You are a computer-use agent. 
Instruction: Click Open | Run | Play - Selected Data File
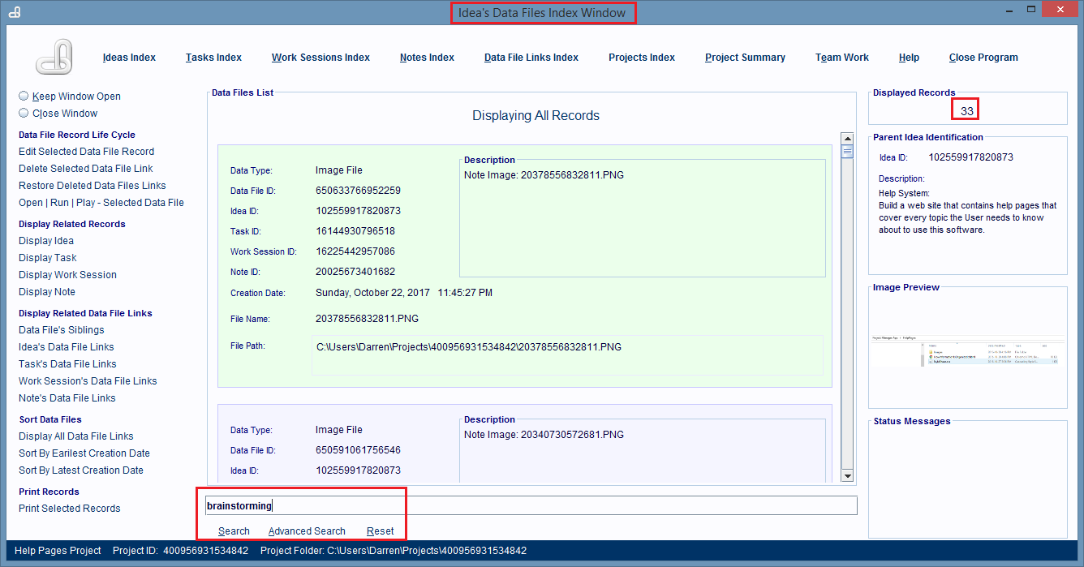click(x=101, y=203)
